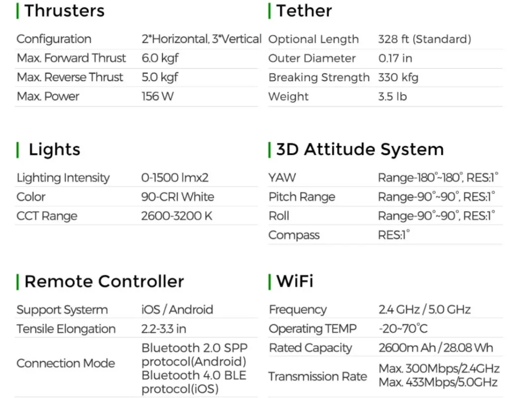
Task: Click the Breaking Strength label
Action: click(x=319, y=78)
